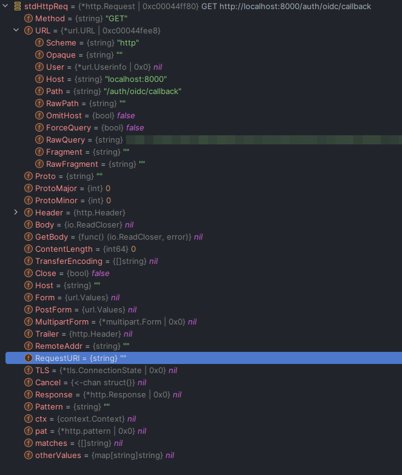The image size is (402, 475).
Task: Click the field icon next to Scheme
Action: pos(39,42)
